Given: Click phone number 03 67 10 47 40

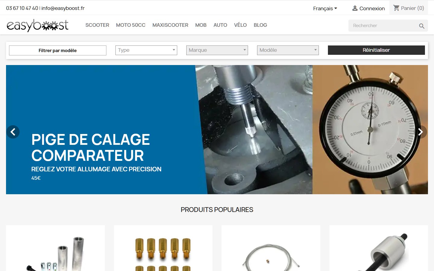Looking at the screenshot, I should click(x=22, y=8).
